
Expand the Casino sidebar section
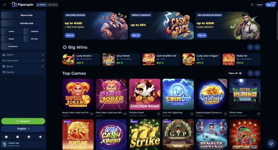[x=23, y=55]
